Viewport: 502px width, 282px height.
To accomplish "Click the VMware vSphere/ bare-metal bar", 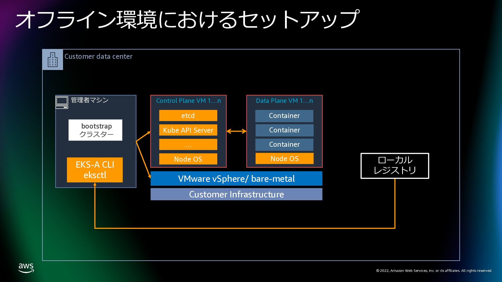I will (x=236, y=179).
